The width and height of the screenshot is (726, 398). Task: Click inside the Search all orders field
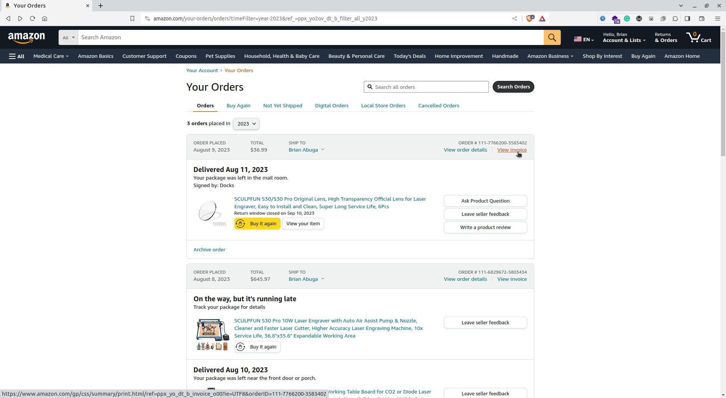click(426, 87)
